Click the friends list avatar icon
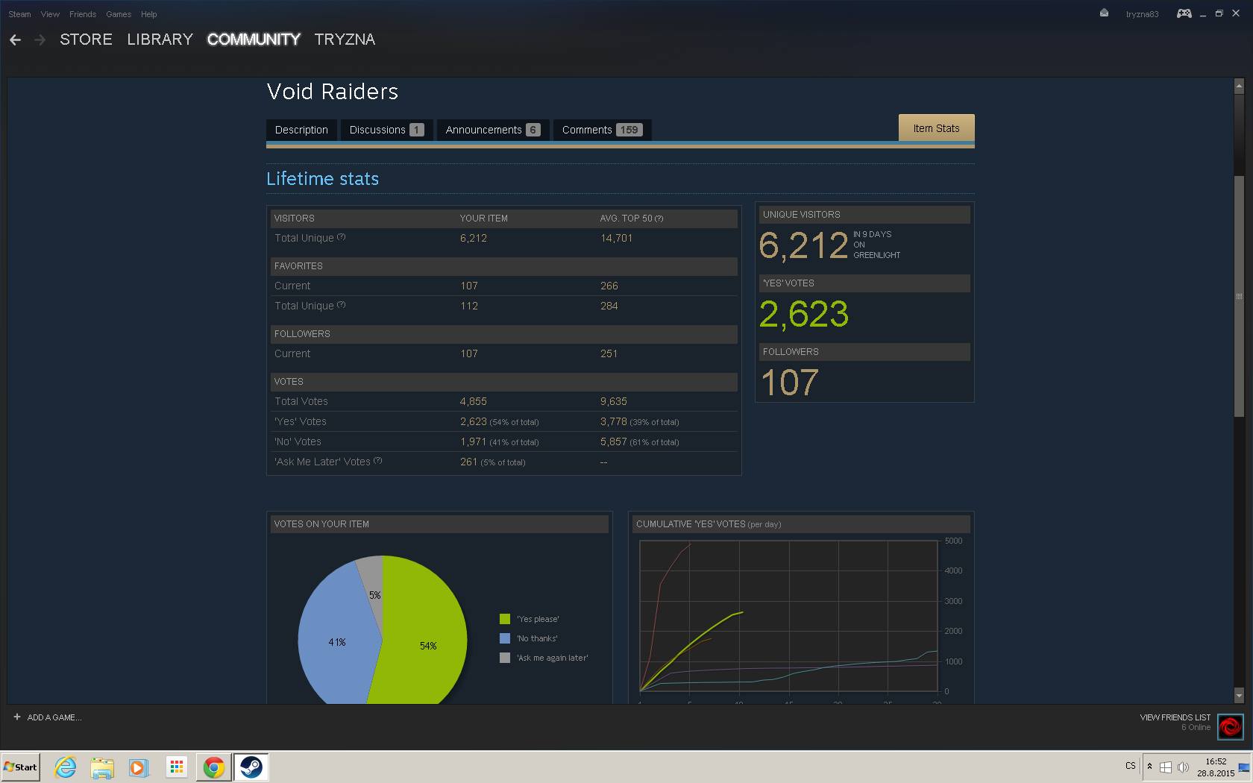 tap(1230, 726)
